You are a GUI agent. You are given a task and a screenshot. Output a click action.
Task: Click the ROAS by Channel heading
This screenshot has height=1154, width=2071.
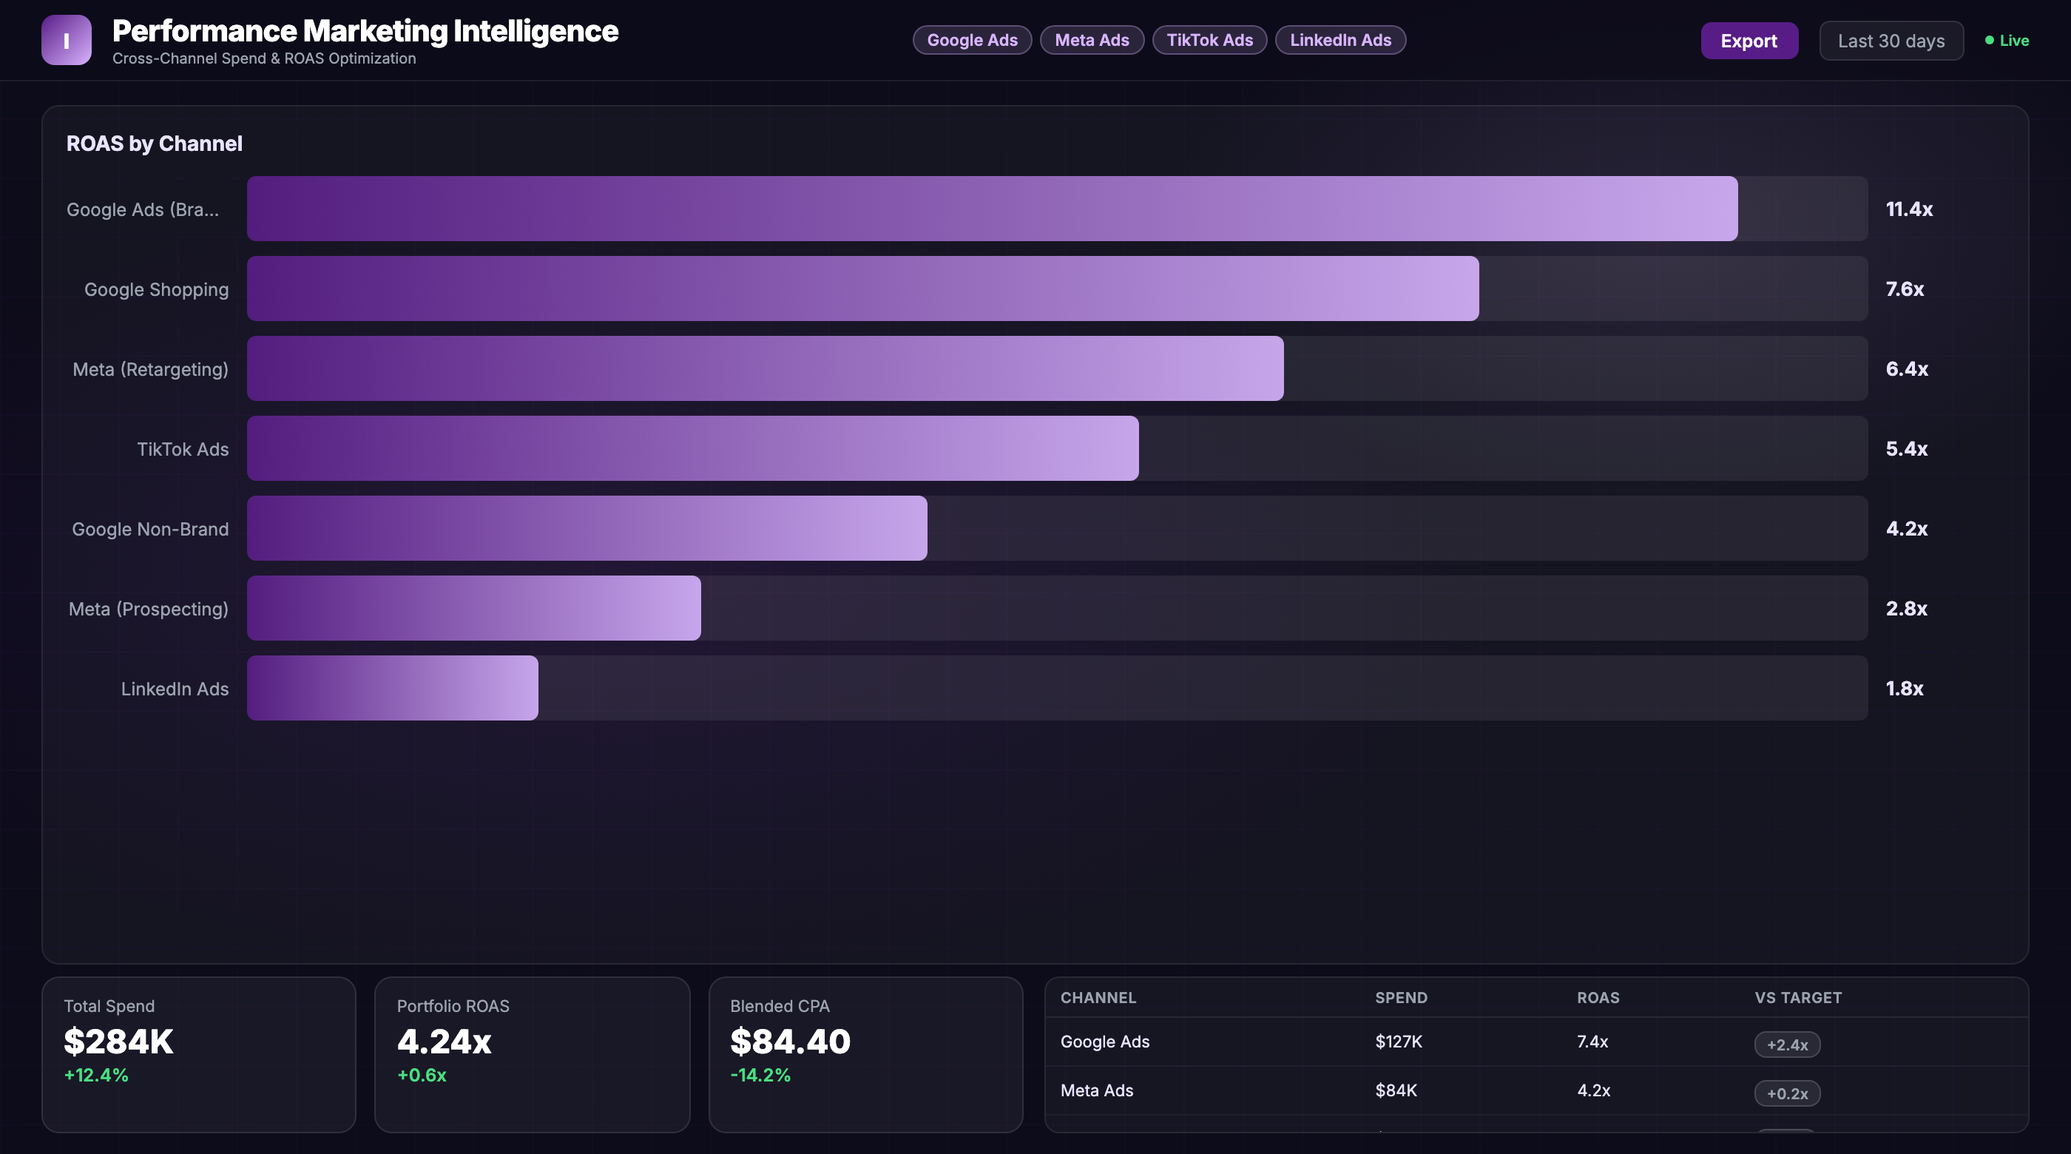click(x=155, y=144)
